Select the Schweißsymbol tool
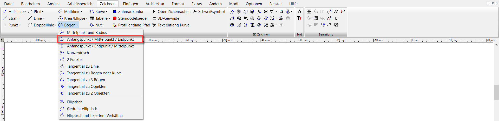 click(209, 12)
